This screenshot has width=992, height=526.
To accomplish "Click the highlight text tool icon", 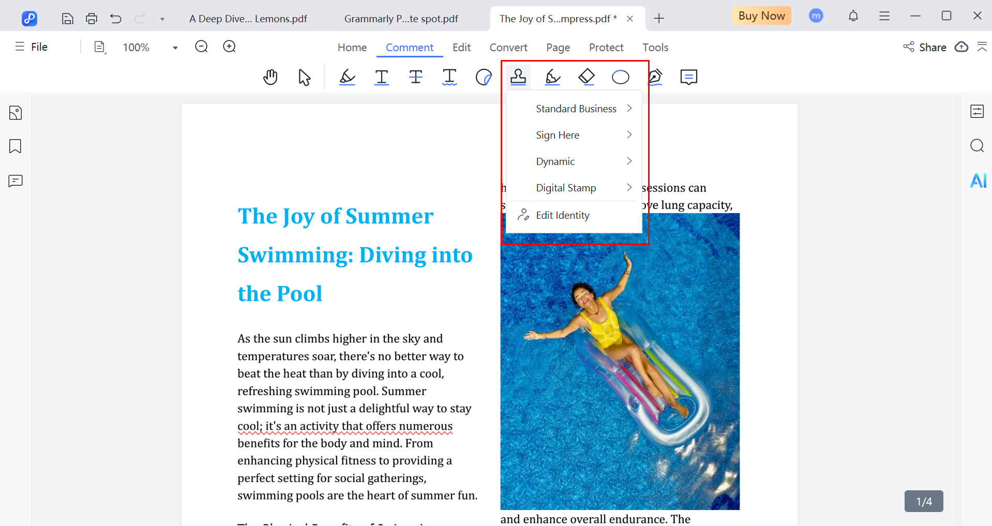I will [347, 78].
